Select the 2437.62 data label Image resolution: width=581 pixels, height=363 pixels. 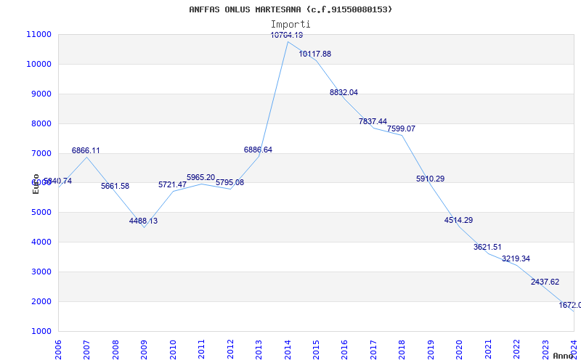(545, 282)
